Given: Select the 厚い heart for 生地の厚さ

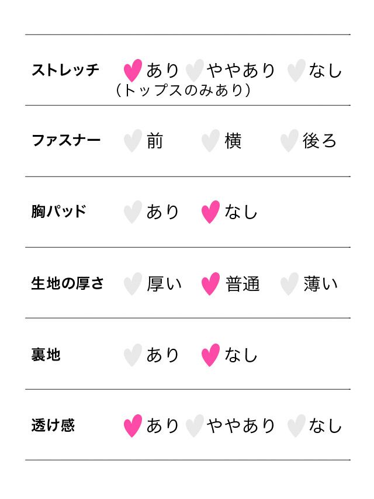Looking at the screenshot, I should click(133, 284).
